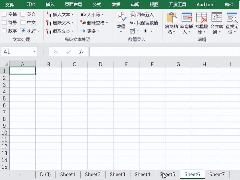Open the Name Box dropdown arrow
Viewport: 240px width, 180px height.
(x=34, y=52)
